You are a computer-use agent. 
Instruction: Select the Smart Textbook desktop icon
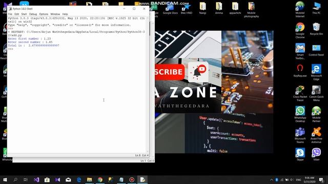tap(300, 52)
